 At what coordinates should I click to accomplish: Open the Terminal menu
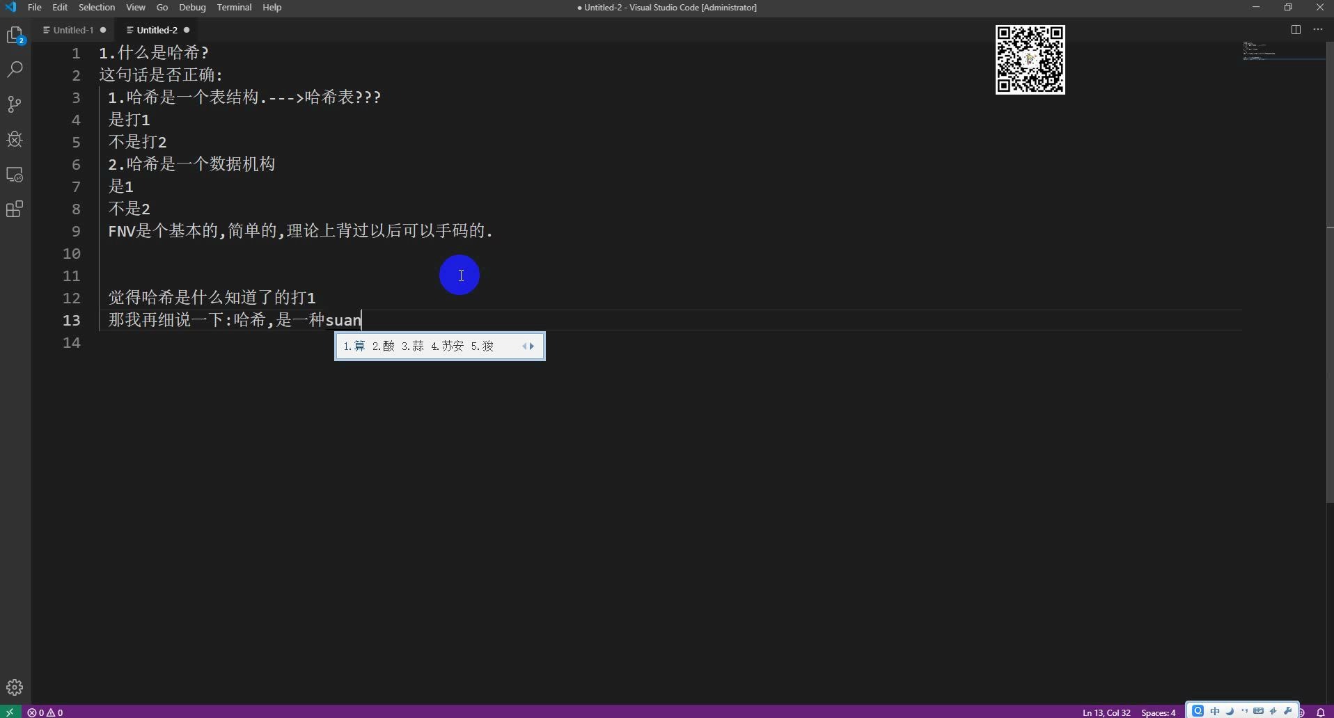coord(235,8)
